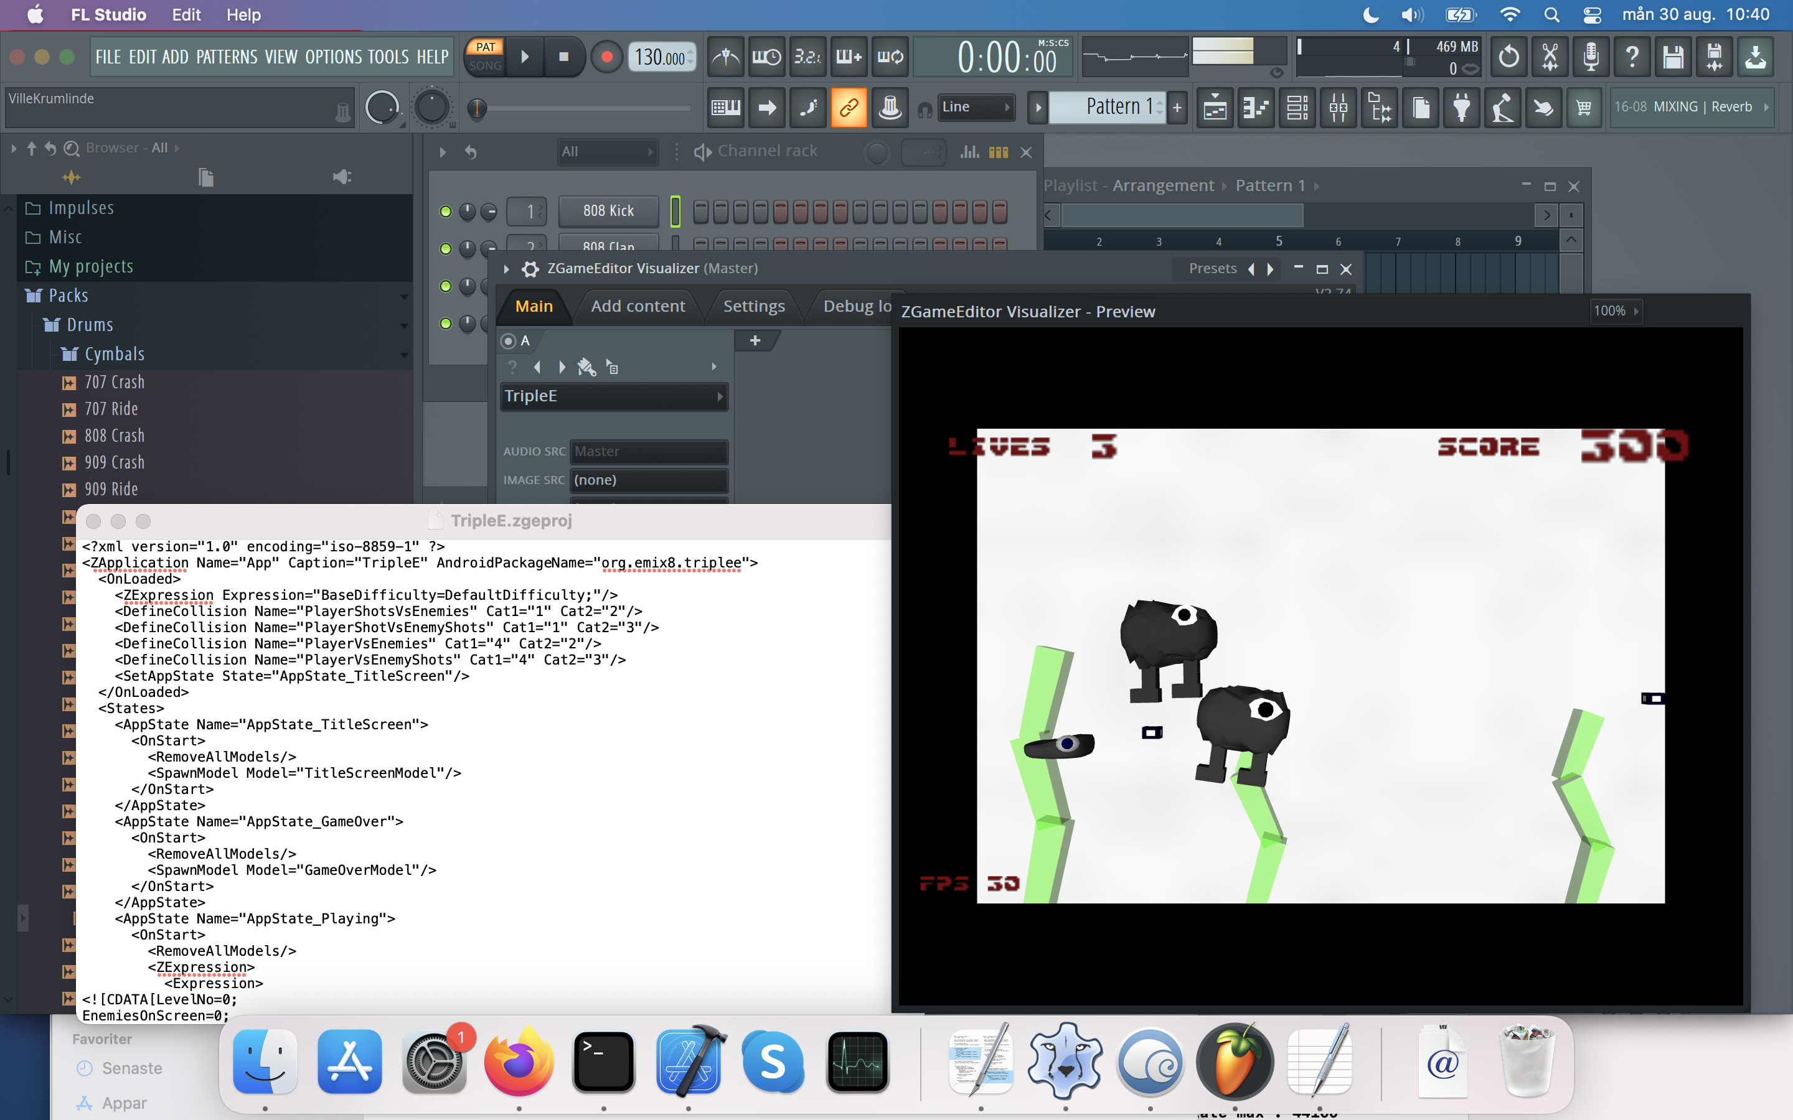Open the TripleE effect dropdown
Screen dimensions: 1793x1120
614,396
